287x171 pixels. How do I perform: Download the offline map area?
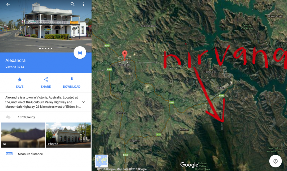(x=71, y=83)
